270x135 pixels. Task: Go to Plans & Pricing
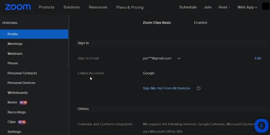click(130, 7)
